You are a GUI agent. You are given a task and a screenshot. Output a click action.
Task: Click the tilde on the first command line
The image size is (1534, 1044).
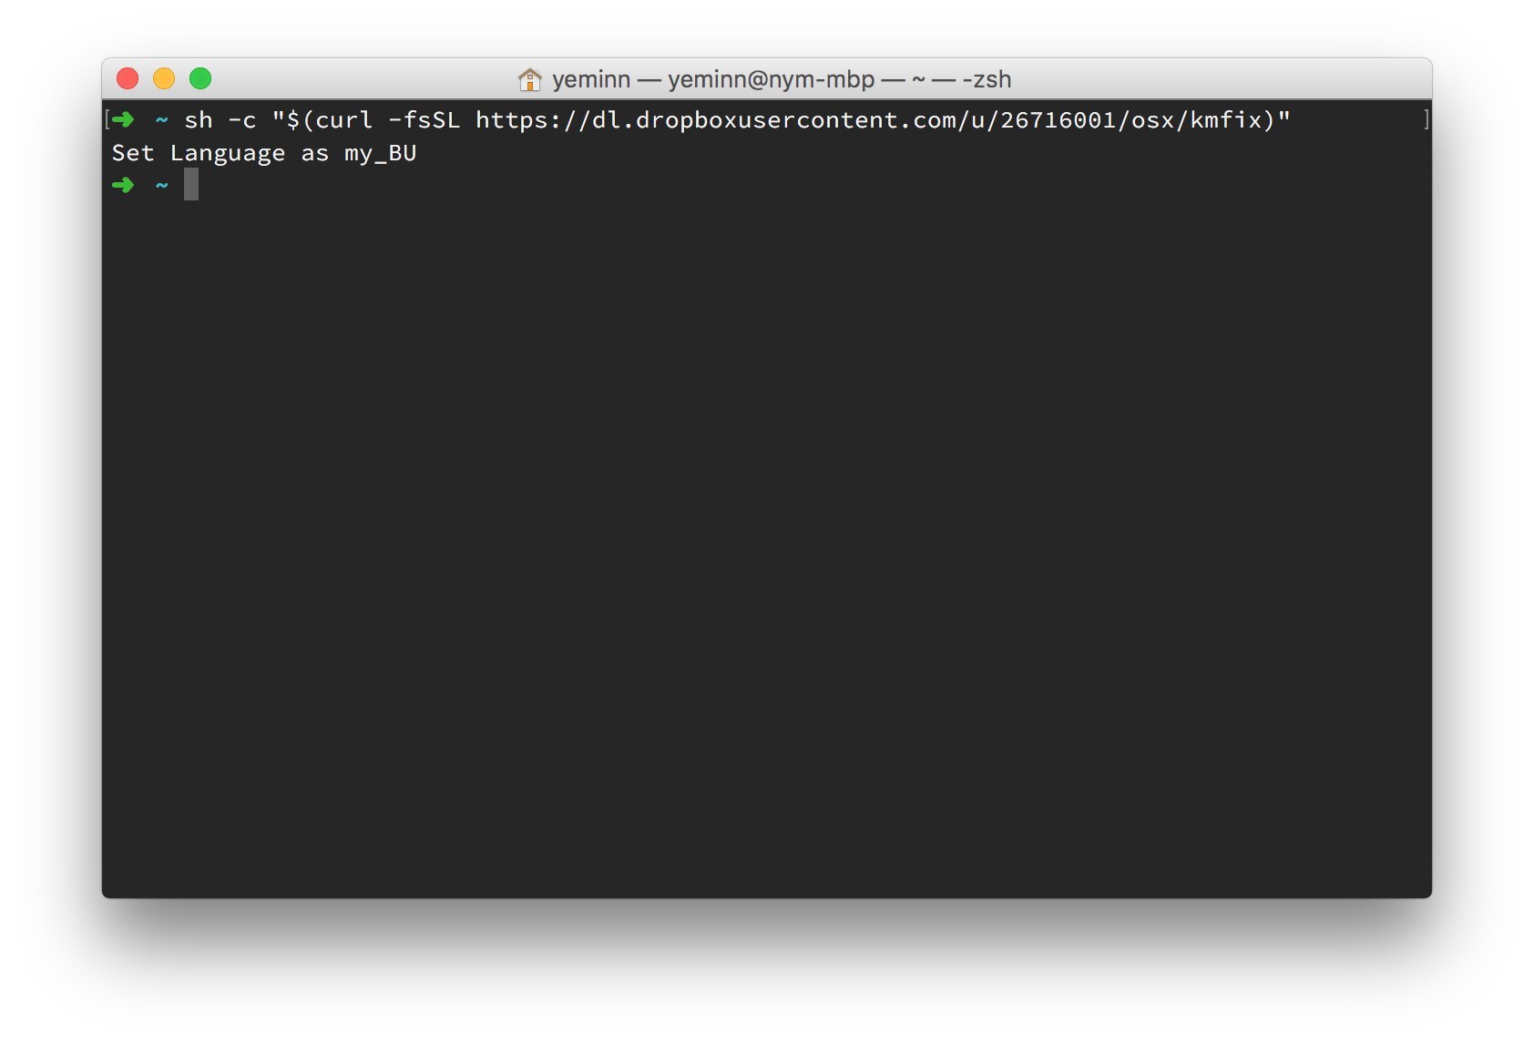click(162, 119)
